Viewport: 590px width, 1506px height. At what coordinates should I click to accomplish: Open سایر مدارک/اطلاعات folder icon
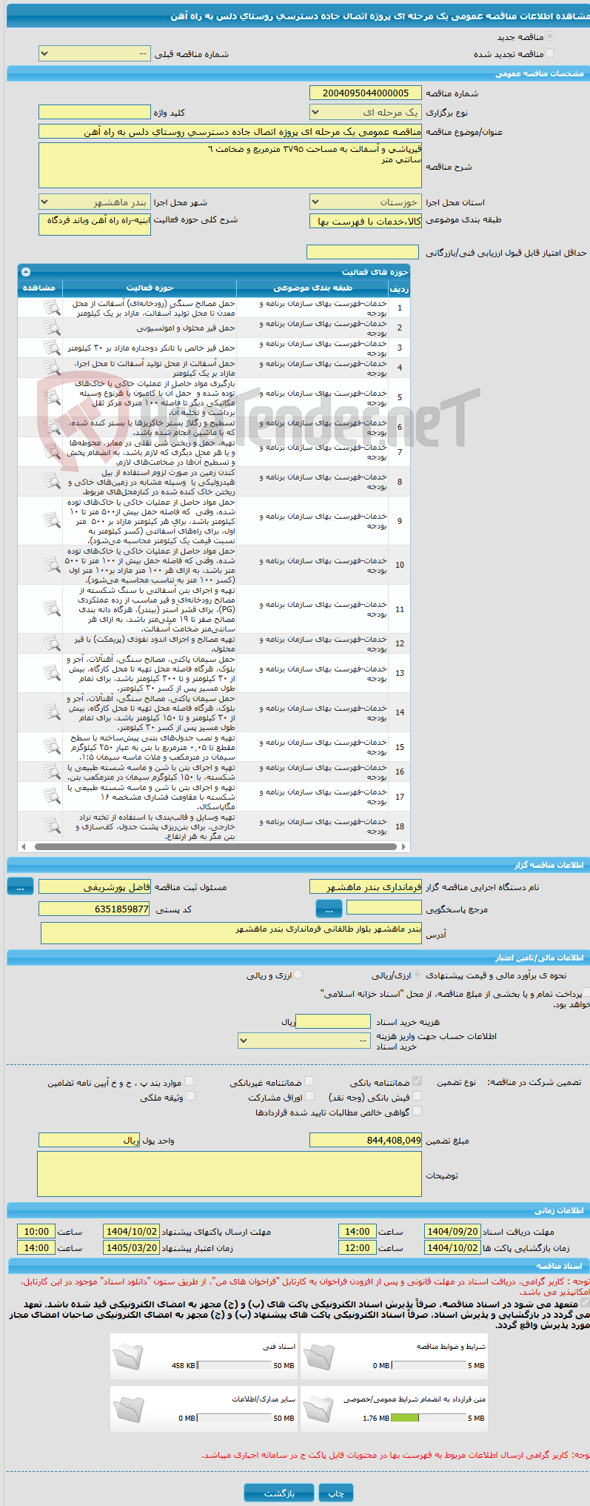click(127, 1410)
